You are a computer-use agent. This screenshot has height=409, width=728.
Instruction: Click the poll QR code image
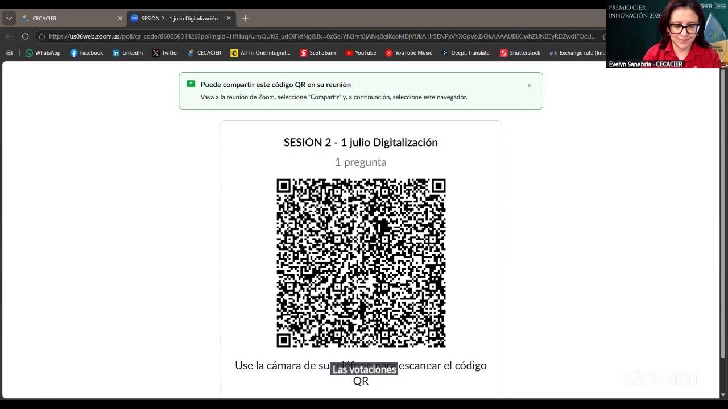pyautogui.click(x=361, y=263)
